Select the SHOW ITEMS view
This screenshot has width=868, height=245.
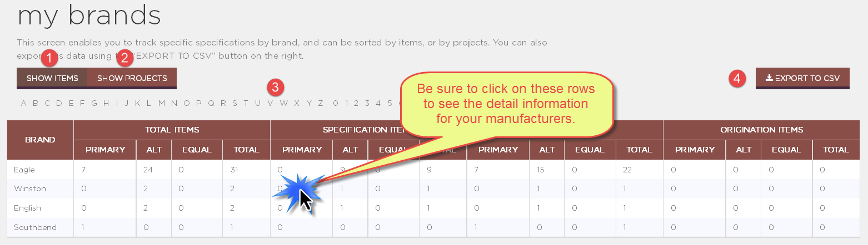tap(52, 78)
